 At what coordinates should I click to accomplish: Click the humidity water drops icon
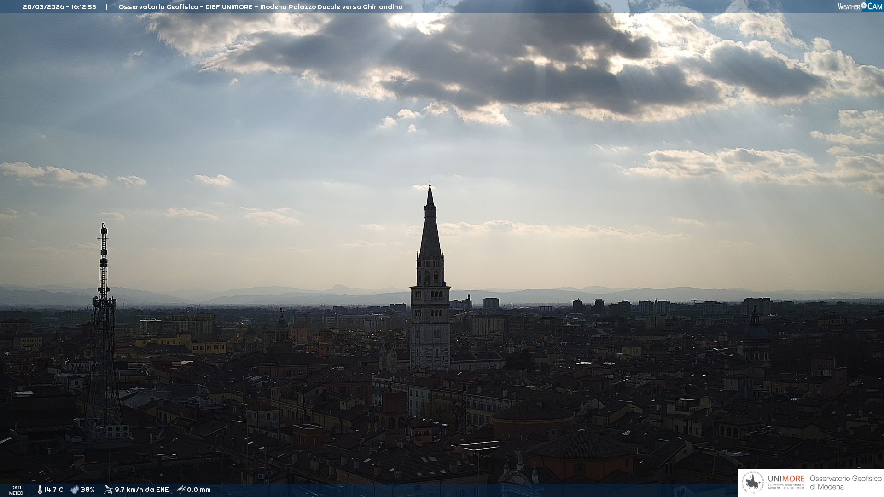coord(75,490)
